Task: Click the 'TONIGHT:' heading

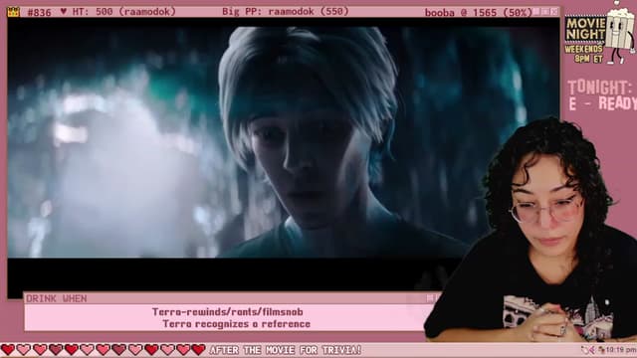Action: (x=599, y=88)
